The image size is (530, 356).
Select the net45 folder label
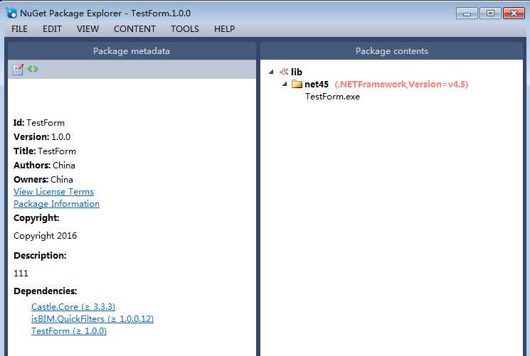pyautogui.click(x=317, y=84)
